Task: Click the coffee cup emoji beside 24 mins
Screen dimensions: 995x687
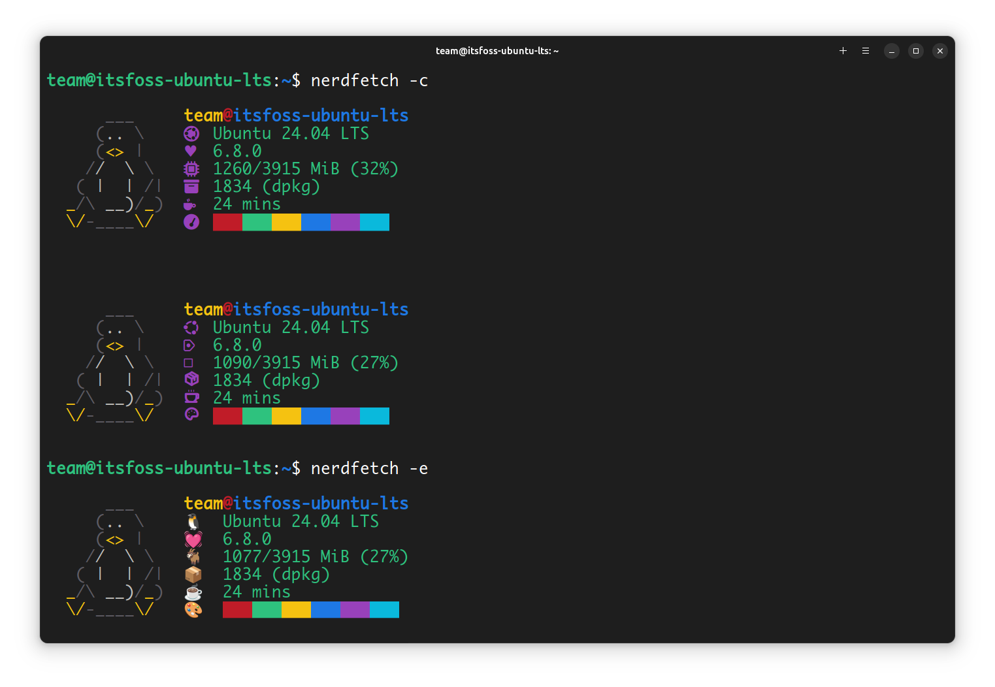Action: (x=193, y=593)
